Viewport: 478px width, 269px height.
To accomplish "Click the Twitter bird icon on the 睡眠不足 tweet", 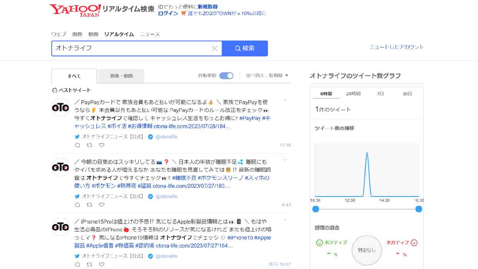I will pos(77,196).
